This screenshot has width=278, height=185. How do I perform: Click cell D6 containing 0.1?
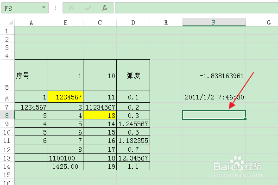[x=133, y=97]
